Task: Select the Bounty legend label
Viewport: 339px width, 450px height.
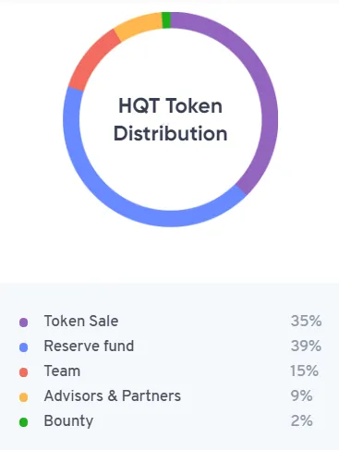Action: coord(68,421)
